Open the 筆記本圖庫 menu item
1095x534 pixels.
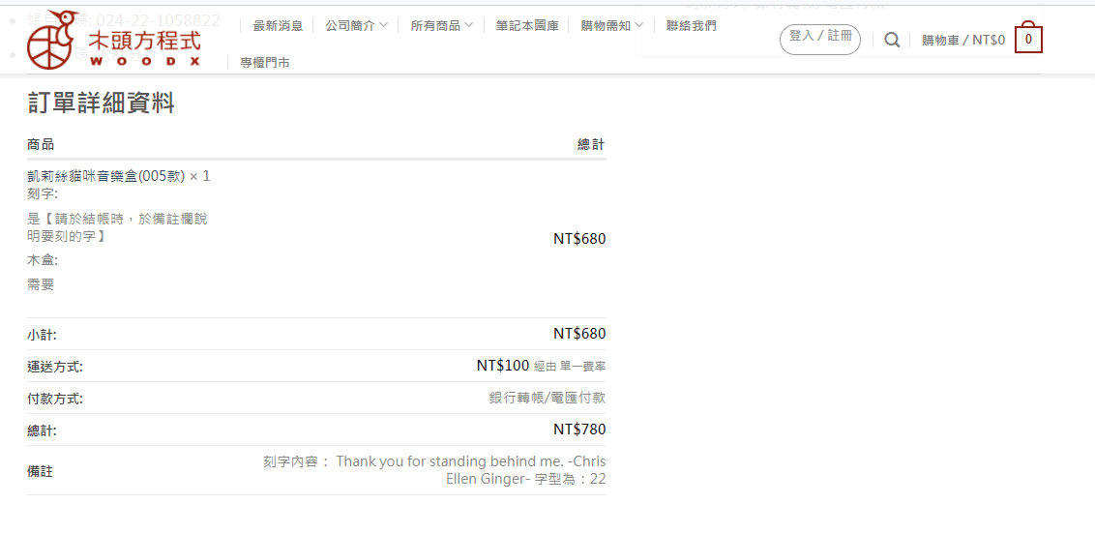pos(527,26)
